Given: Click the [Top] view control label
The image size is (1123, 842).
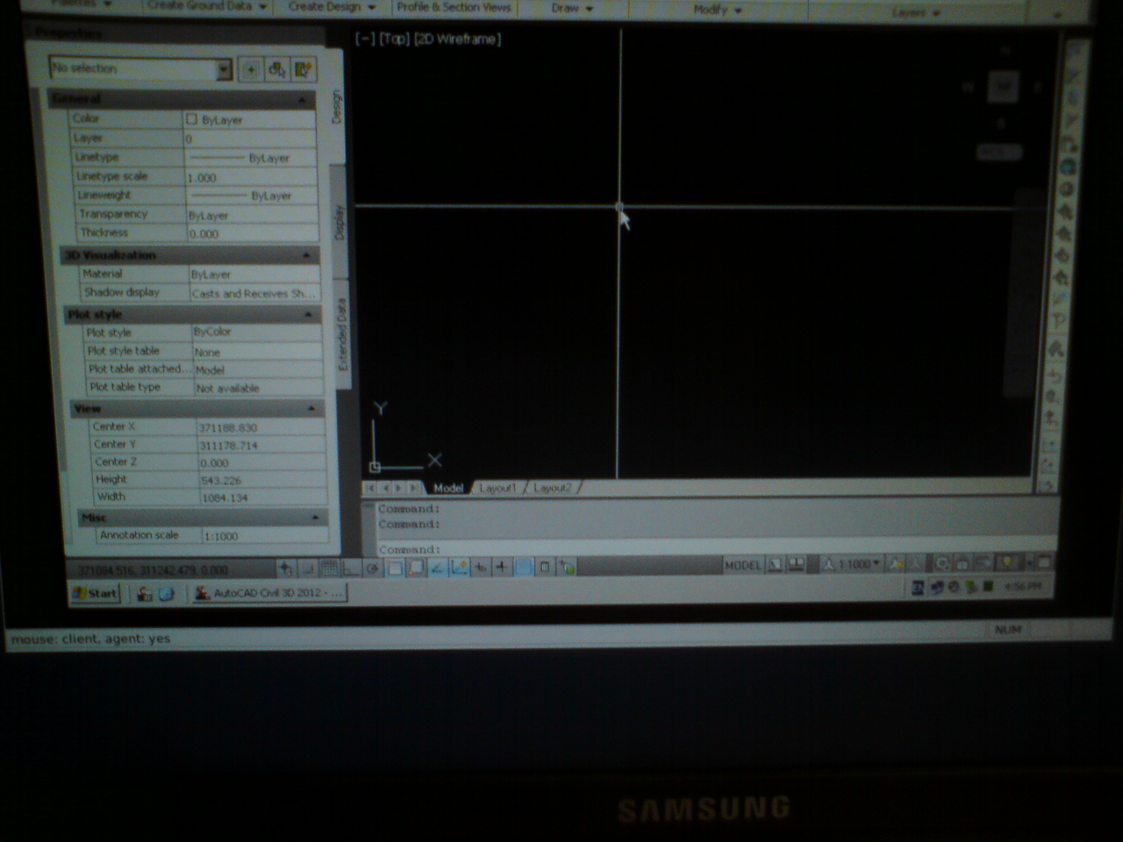Looking at the screenshot, I should tap(394, 39).
